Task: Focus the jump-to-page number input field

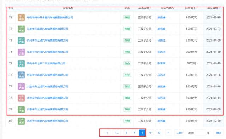Action: coord(200,133)
